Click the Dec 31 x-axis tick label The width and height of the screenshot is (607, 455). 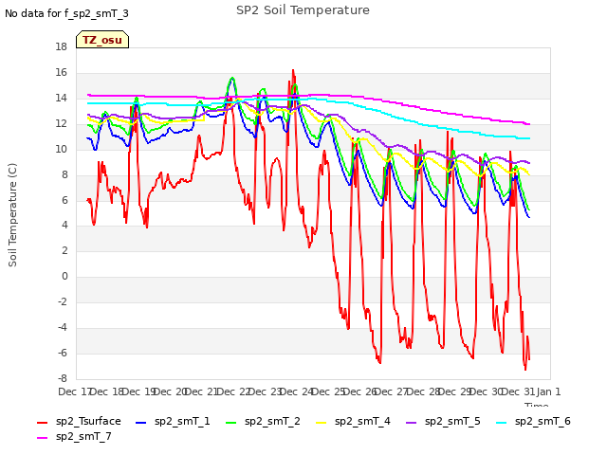[519, 391]
